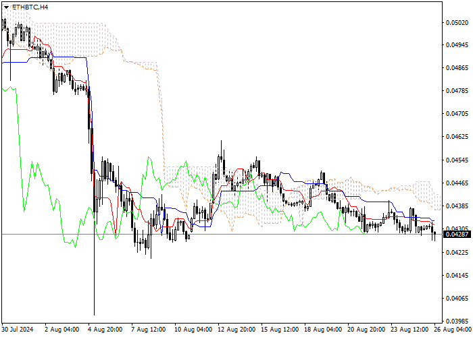This screenshot has width=473, height=337.
Task: Click the 0.04465 price axis label
Action: pos(457,183)
